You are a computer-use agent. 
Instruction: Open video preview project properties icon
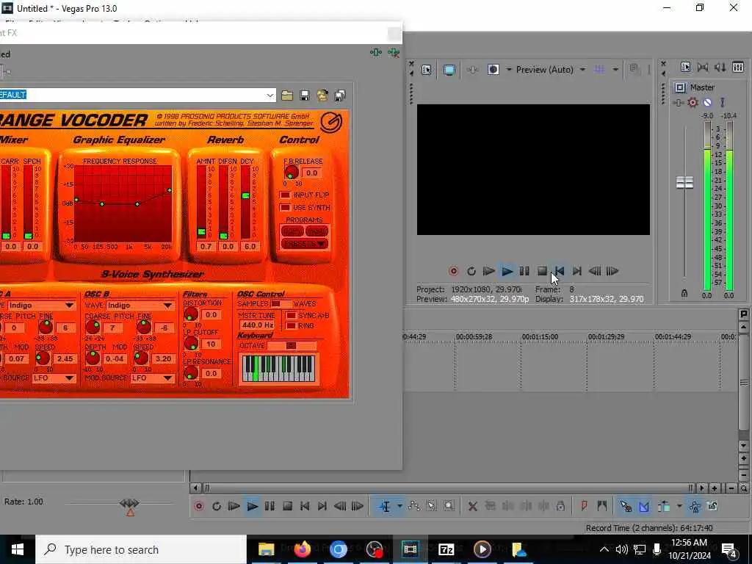pyautogui.click(x=427, y=70)
